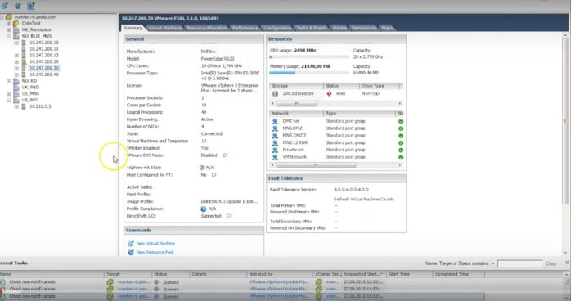Open the Resource Allocation tab
Viewport: 571px width, 301px height.
[x=206, y=28]
